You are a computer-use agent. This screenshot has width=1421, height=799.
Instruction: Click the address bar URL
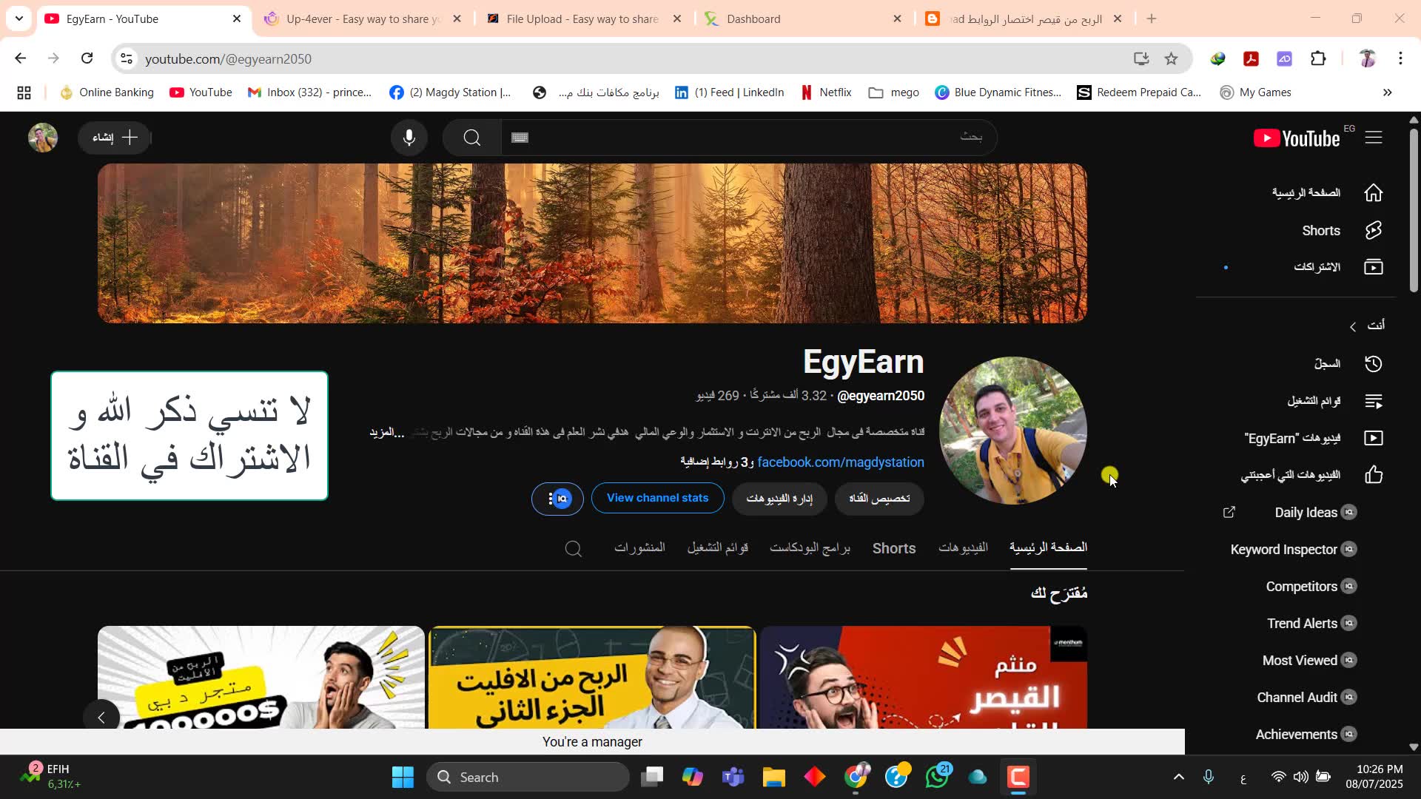click(228, 59)
